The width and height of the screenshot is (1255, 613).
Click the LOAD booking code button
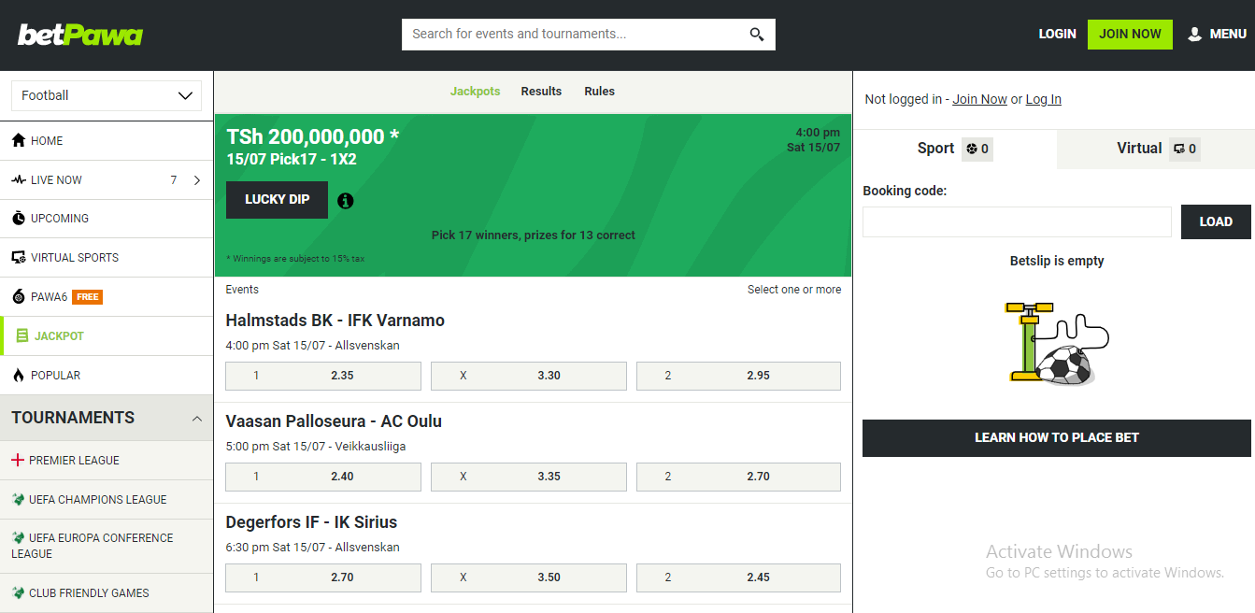click(1216, 221)
